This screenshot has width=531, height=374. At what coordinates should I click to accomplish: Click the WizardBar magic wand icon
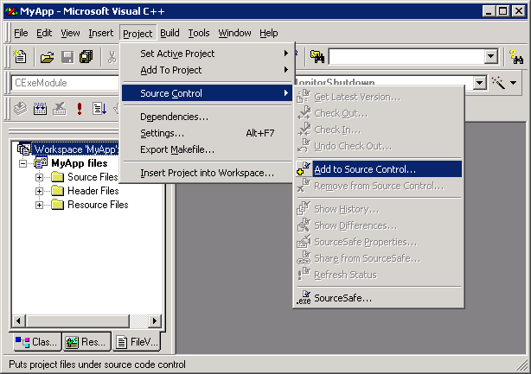click(x=498, y=83)
